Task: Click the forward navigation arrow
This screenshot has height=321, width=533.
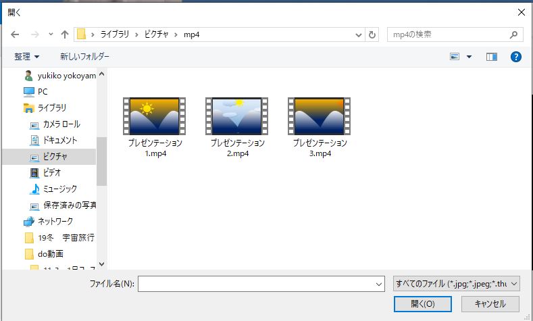Action: 34,34
